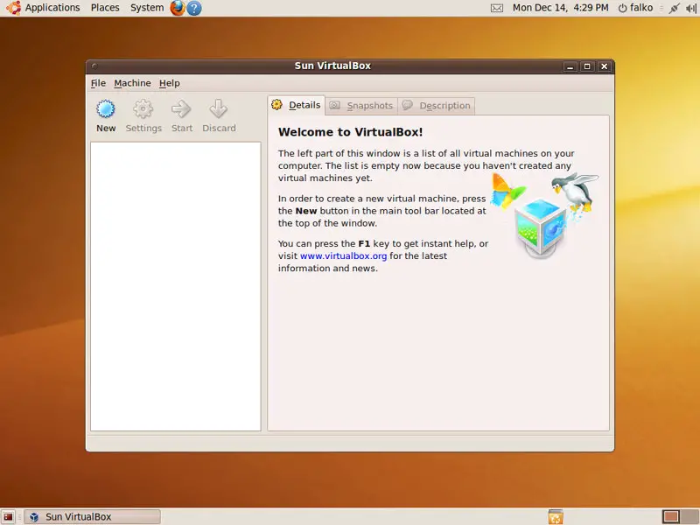The image size is (700, 525).
Task: Open the System menu
Action: (147, 8)
